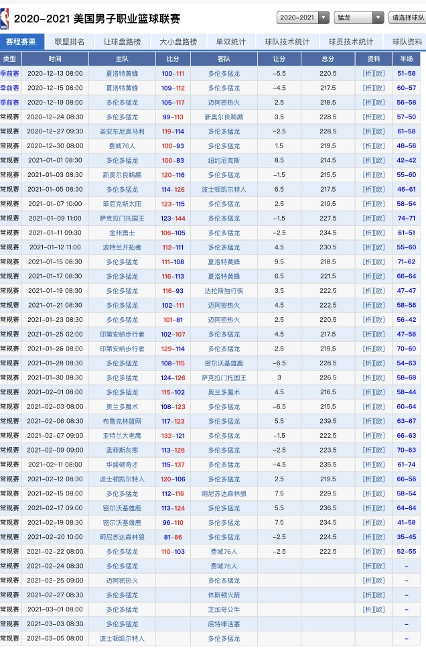Open the 100-111 score on 2020-12-13
The image size is (426, 661).
(x=173, y=73)
